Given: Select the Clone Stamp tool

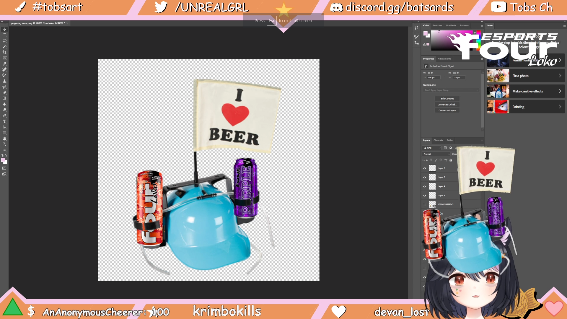Looking at the screenshot, I should [4, 81].
